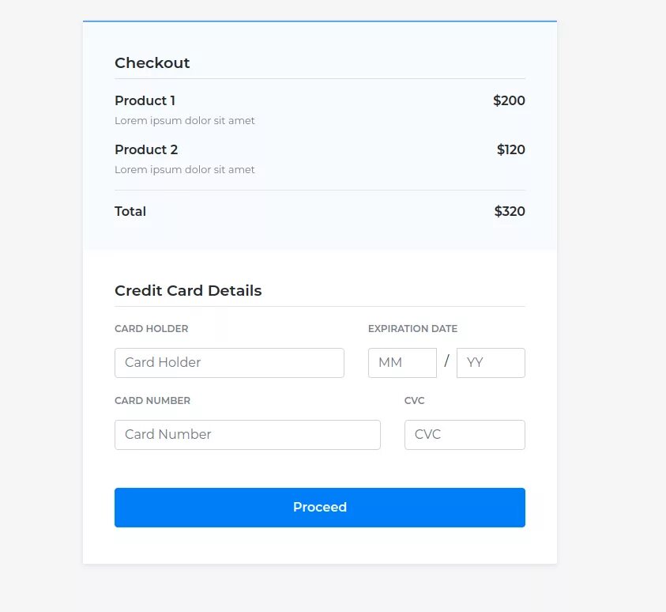Select the YY expiration year field

coord(491,363)
